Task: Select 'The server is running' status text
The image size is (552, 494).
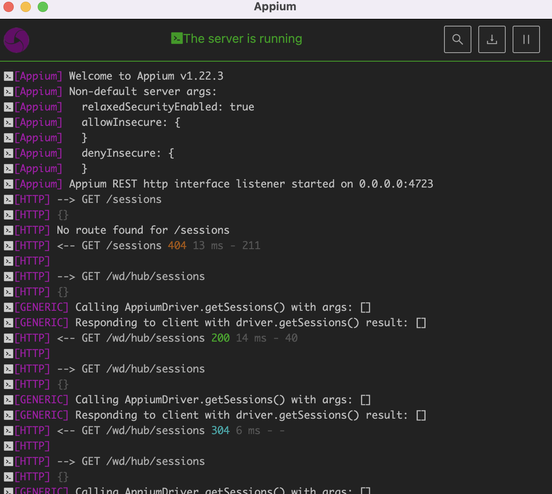Action: coord(243,39)
